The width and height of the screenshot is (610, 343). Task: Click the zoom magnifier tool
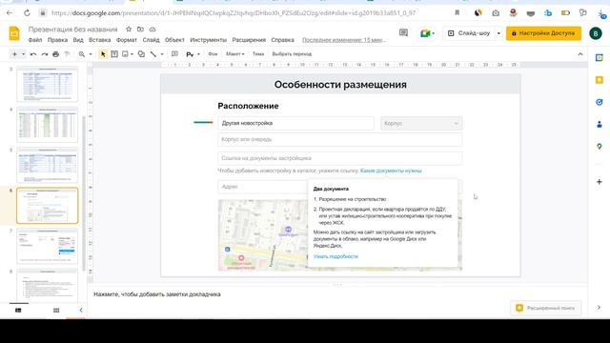point(82,54)
